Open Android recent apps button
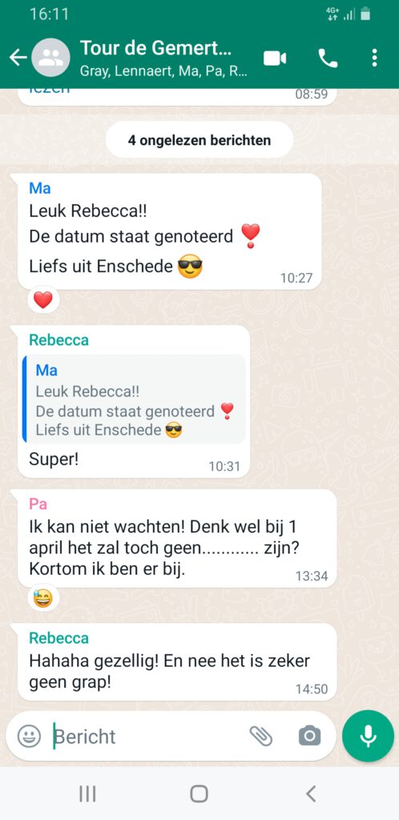 [x=87, y=794]
